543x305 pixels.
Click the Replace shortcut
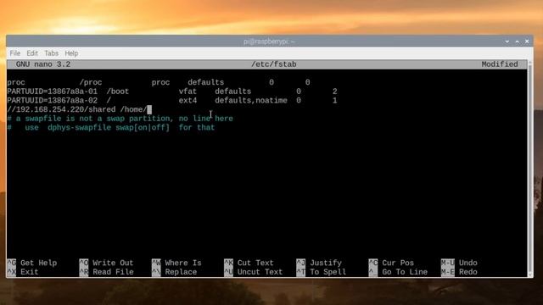pyautogui.click(x=174, y=272)
